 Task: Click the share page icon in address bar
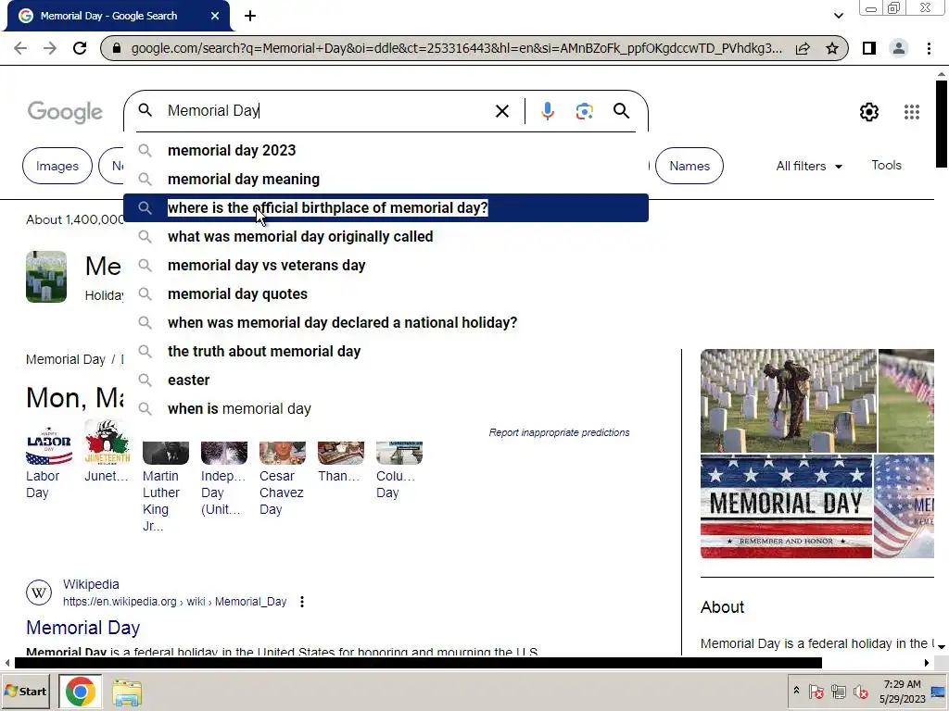click(803, 48)
